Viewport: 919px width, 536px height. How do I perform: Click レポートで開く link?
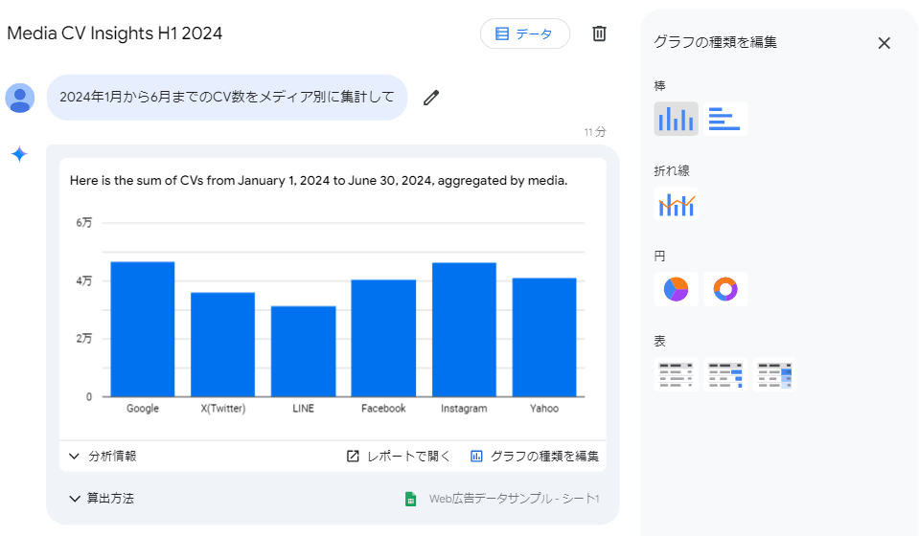pos(398,457)
